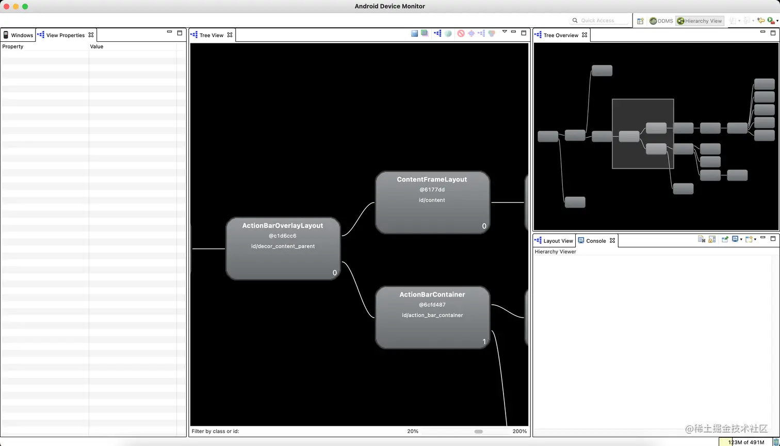Screen dimensions: 780x446
Task: Minimize the Tree View panel
Action: pyautogui.click(x=513, y=32)
